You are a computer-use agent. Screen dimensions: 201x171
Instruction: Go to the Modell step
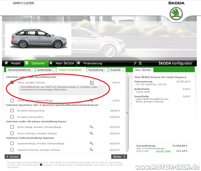13,63
